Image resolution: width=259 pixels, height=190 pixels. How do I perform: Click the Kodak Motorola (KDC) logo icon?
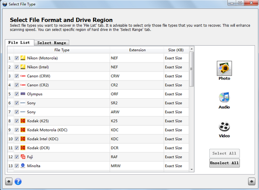23,130
